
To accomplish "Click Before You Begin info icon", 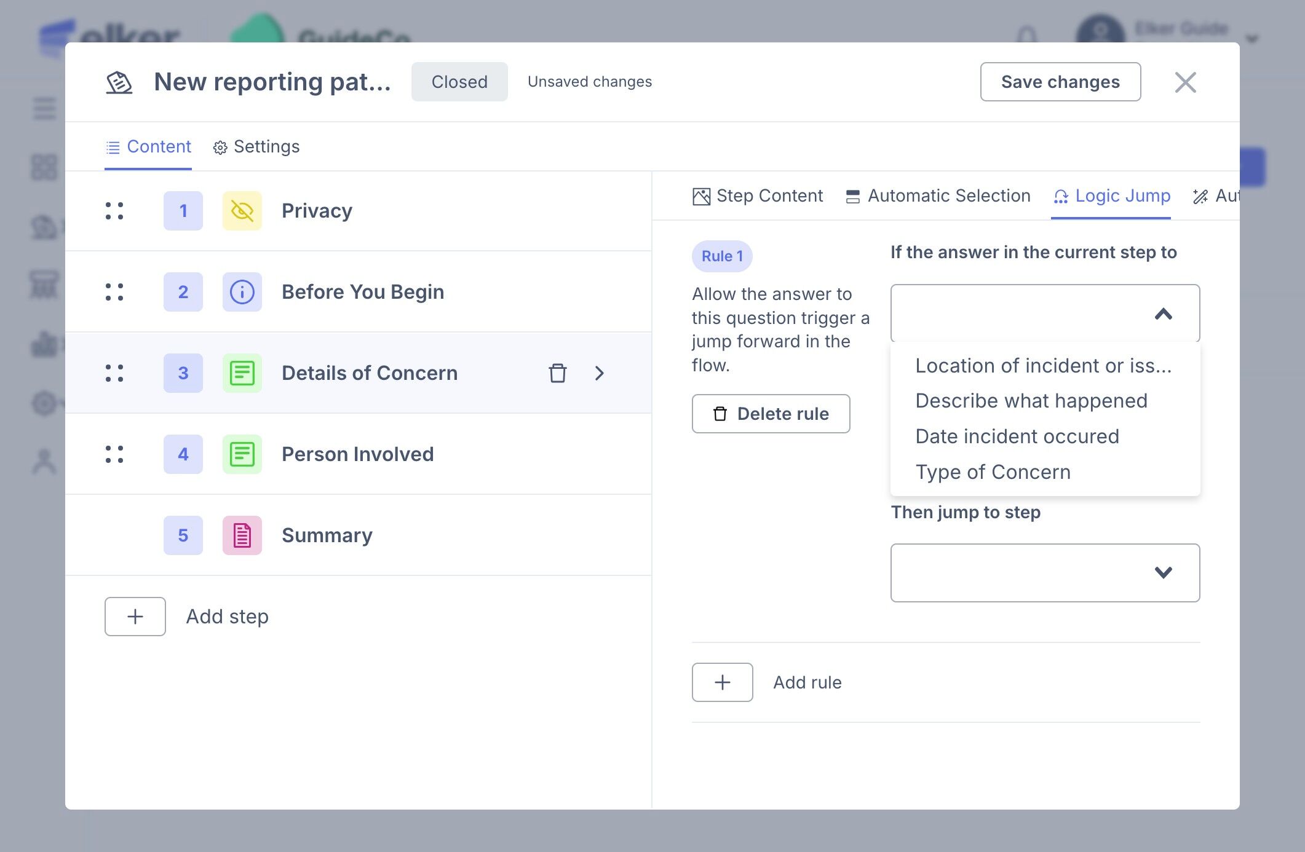I will tap(242, 292).
